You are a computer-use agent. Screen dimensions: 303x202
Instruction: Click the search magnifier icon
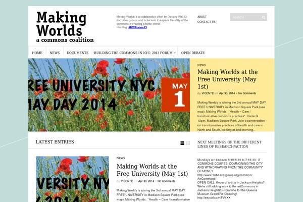tap(263, 17)
